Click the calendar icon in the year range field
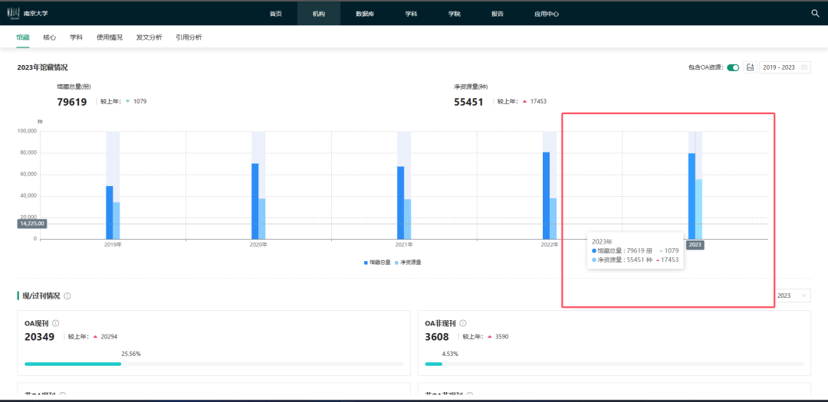This screenshot has width=828, height=402. pos(804,67)
